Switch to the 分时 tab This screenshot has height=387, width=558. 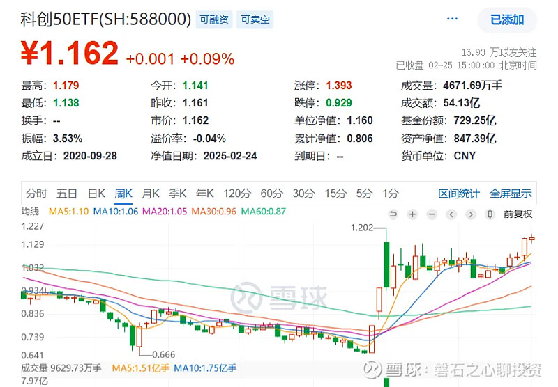[37, 193]
